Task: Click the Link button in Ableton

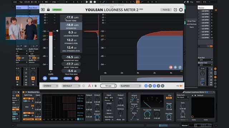Action: pyautogui.click(x=15, y=2)
